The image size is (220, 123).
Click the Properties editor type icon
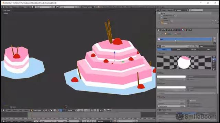pos(159,30)
